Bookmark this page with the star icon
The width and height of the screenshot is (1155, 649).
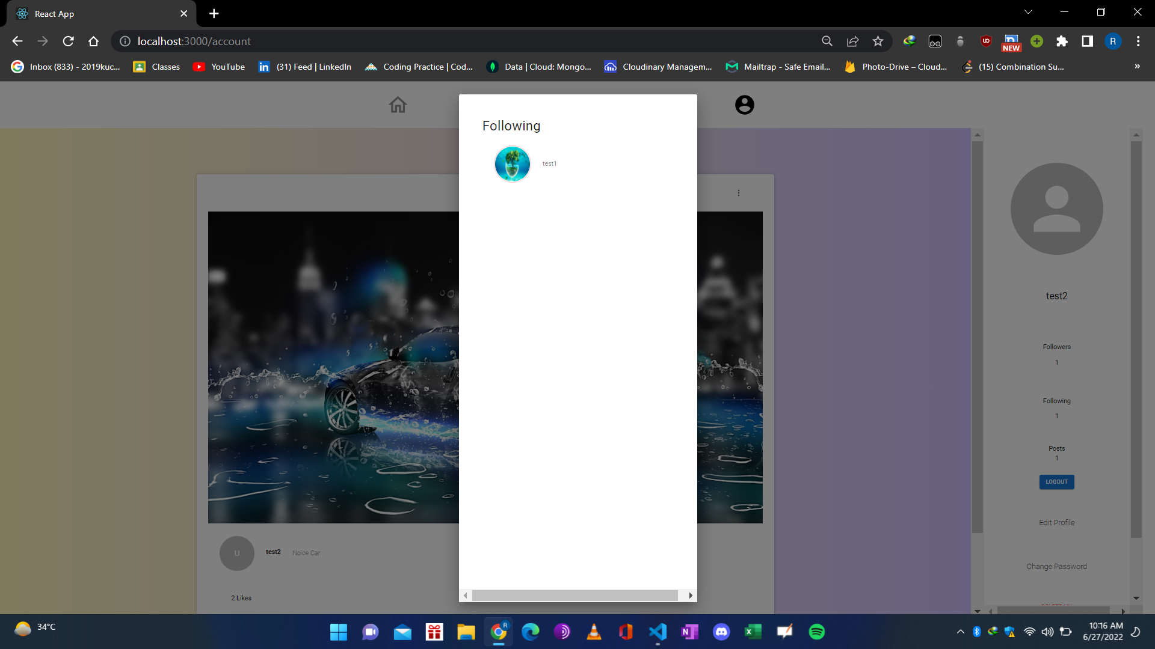pos(878,41)
